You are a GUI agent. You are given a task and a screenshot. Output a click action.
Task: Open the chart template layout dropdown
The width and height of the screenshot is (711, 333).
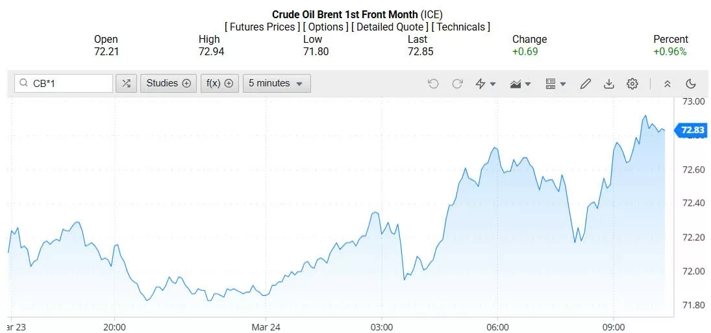point(555,84)
